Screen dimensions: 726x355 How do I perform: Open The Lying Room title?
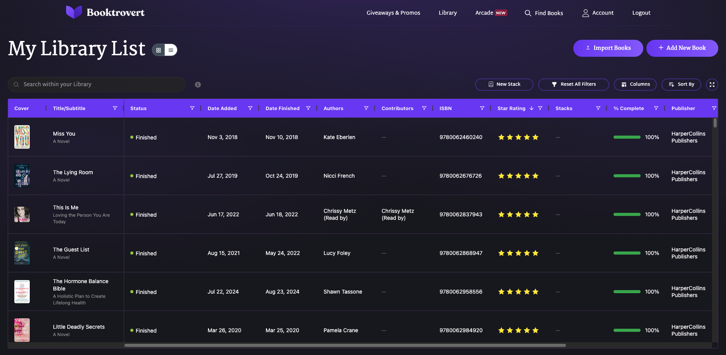[x=73, y=172]
